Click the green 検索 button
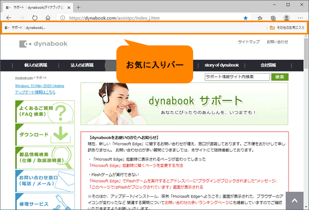The height and width of the screenshot is (210, 309). [x=280, y=77]
